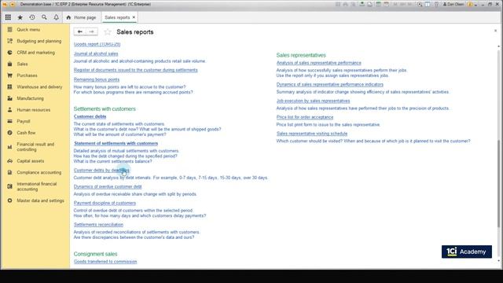Open Payment discipline of customers report

(105, 203)
